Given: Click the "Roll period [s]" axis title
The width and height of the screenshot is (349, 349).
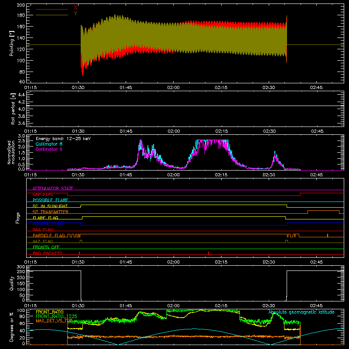Looking at the screenshot, I should point(13,109).
